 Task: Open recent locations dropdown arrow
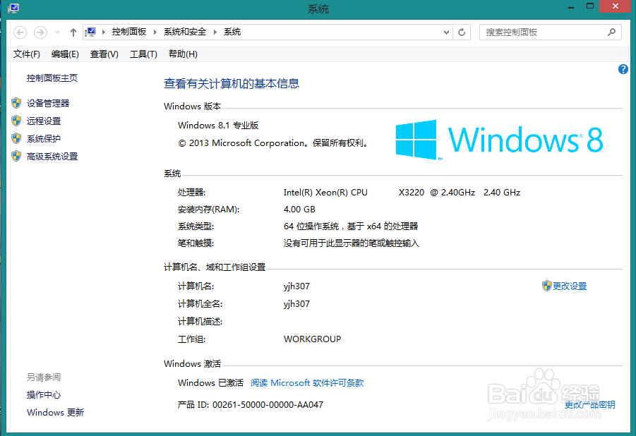[x=58, y=32]
